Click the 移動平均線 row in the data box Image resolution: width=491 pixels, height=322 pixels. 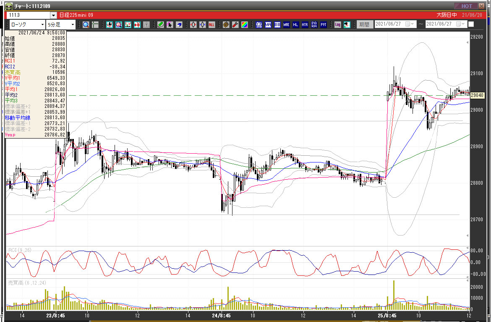click(35, 118)
